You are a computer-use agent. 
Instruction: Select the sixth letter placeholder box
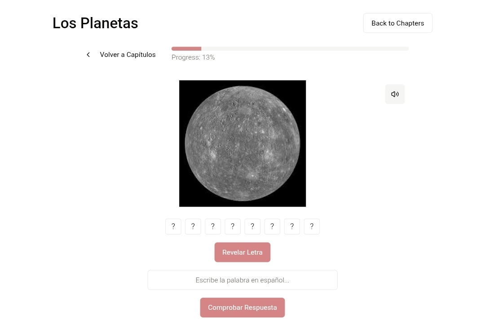point(272,226)
